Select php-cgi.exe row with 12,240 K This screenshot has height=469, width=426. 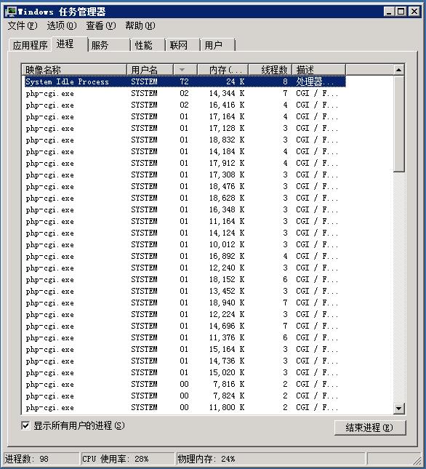tap(185, 268)
